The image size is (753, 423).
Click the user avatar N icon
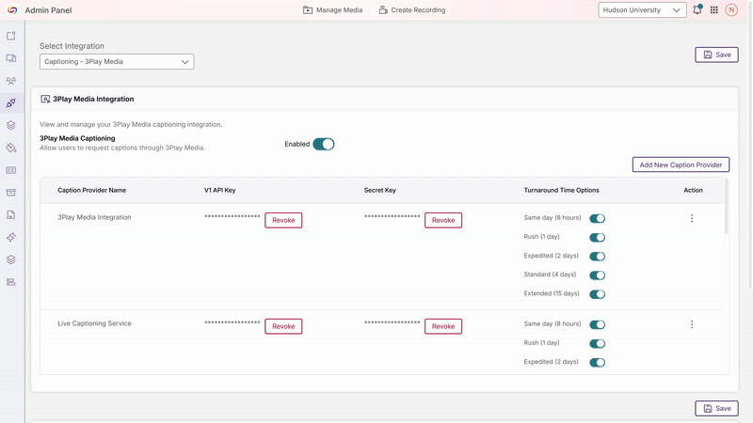731,10
